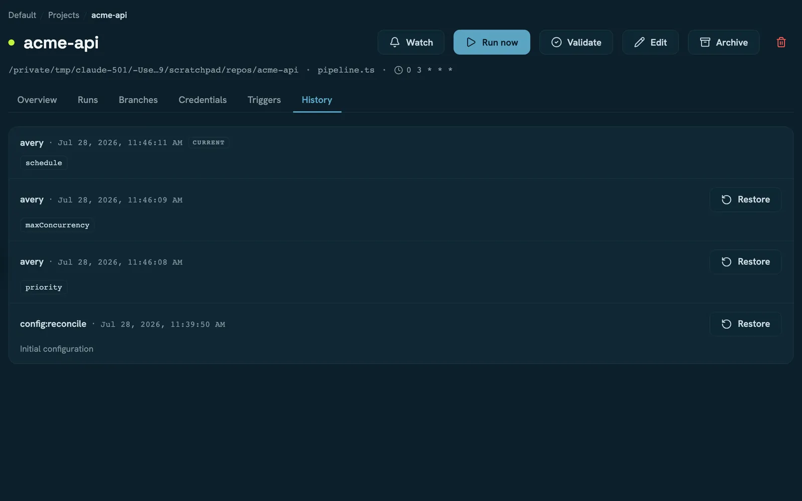Viewport: 802px width, 501px height.
Task: Select the Triggers tab
Action: pos(264,100)
